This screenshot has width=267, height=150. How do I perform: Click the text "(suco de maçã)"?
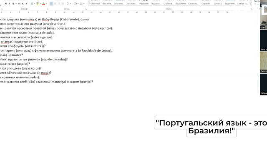pyautogui.click(x=39, y=73)
